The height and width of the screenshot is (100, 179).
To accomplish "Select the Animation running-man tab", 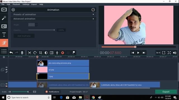I will click(4, 43).
